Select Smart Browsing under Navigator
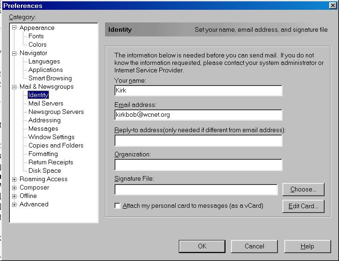 click(50, 78)
